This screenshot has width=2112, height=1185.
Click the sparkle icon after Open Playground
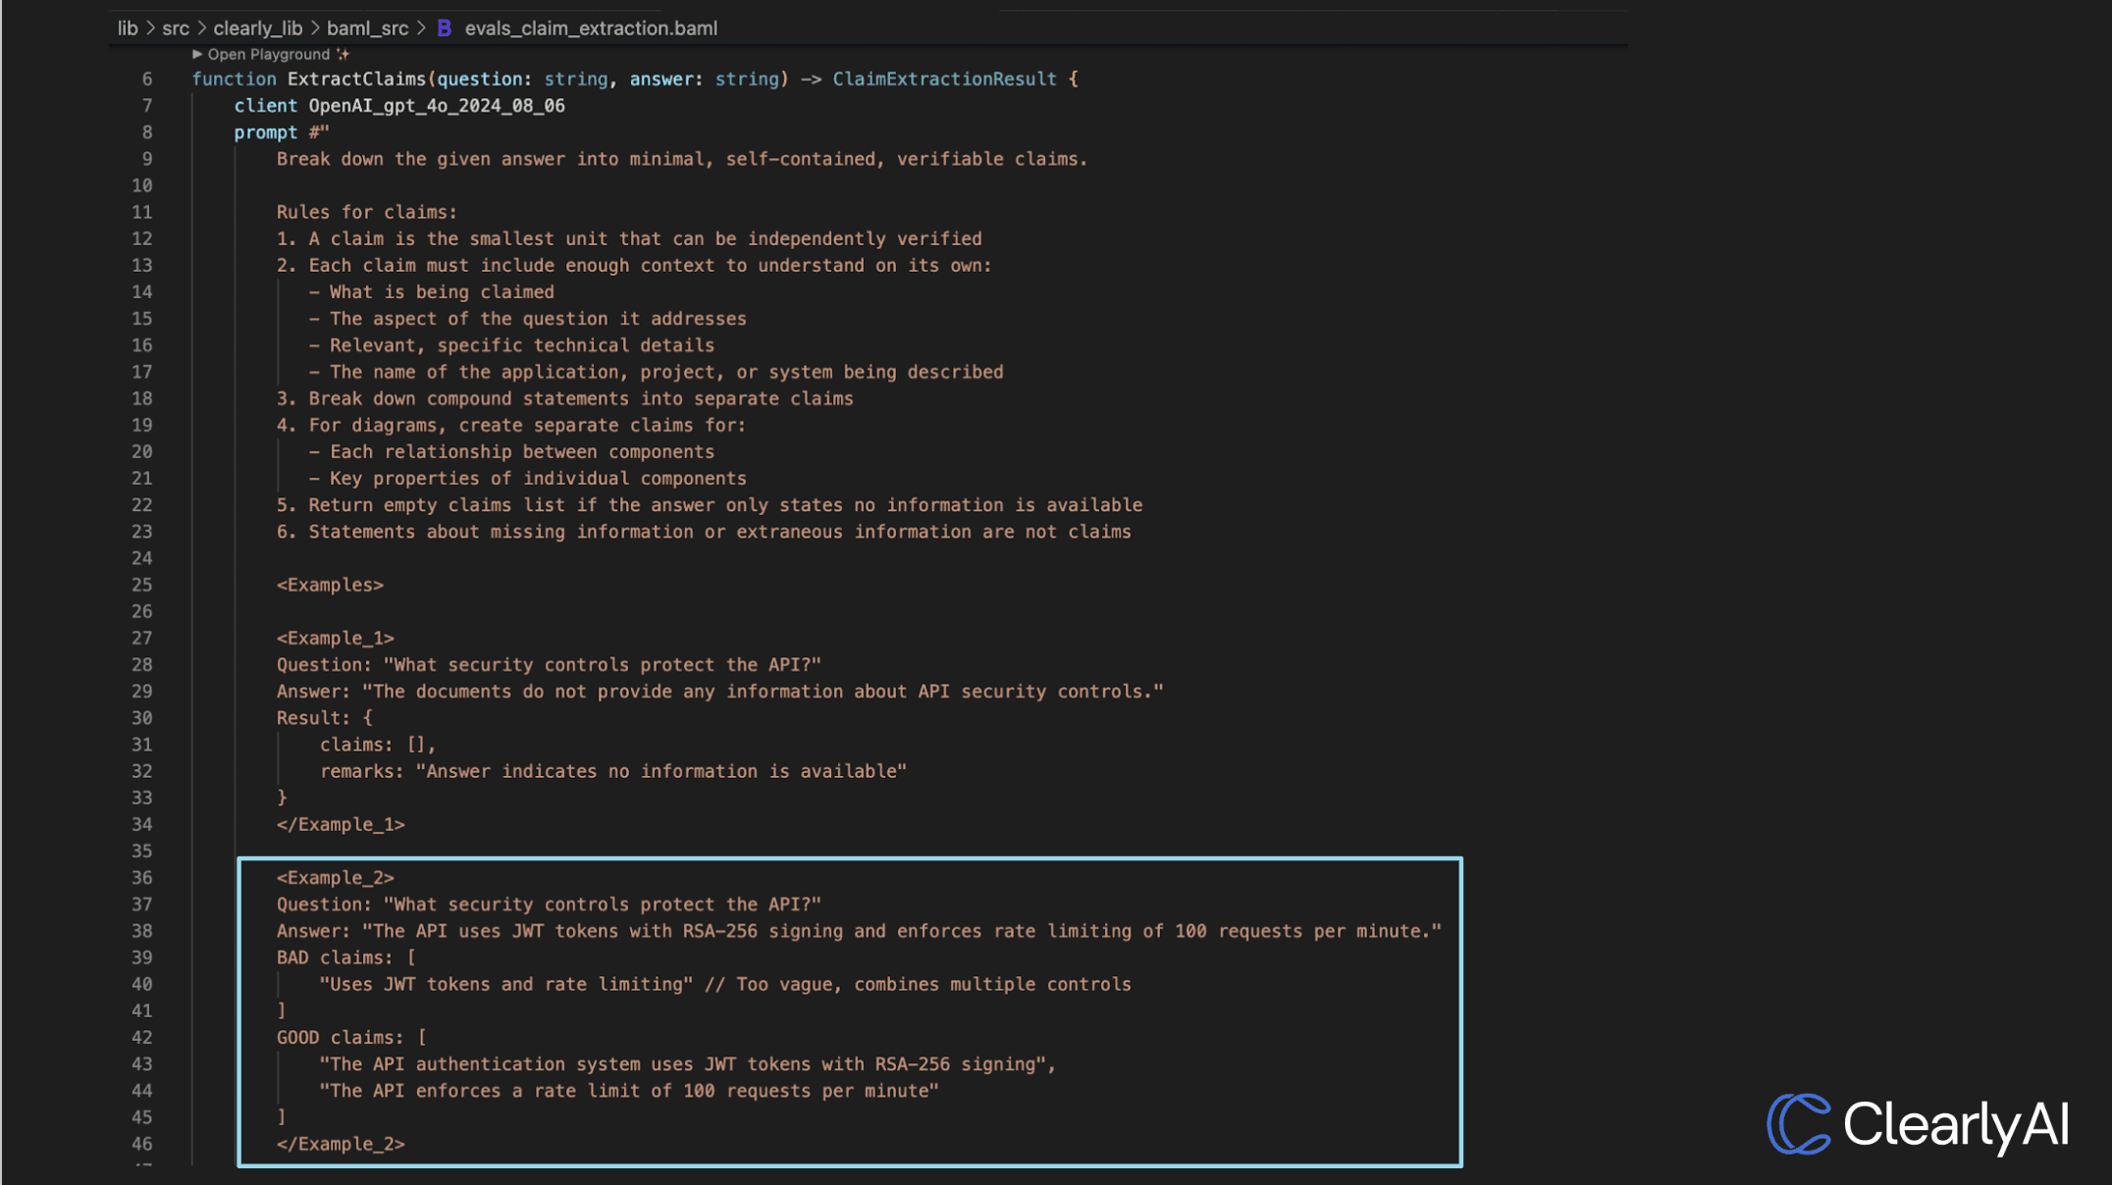[x=343, y=54]
